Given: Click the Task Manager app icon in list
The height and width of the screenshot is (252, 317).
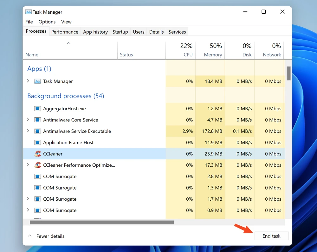Looking at the screenshot, I should [x=38, y=81].
